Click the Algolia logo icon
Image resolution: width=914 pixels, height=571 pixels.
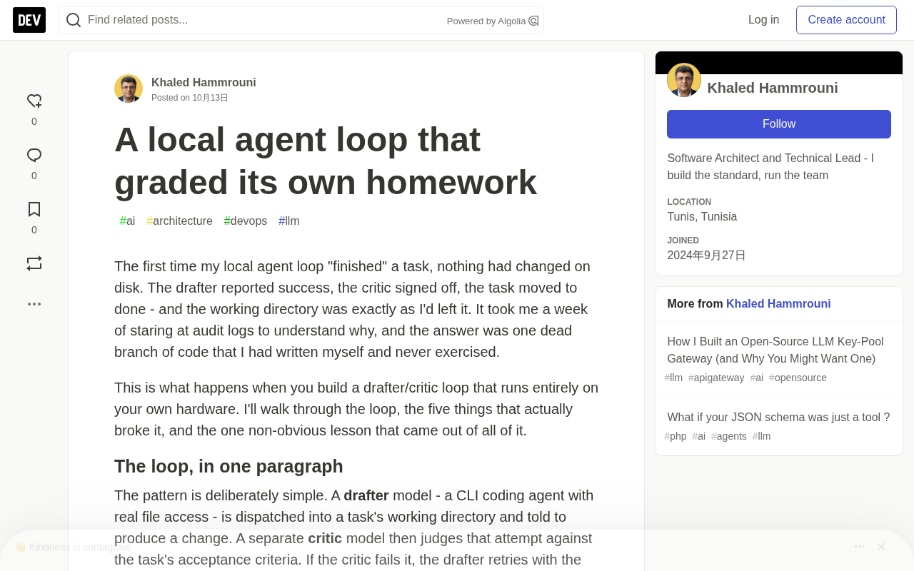[533, 21]
